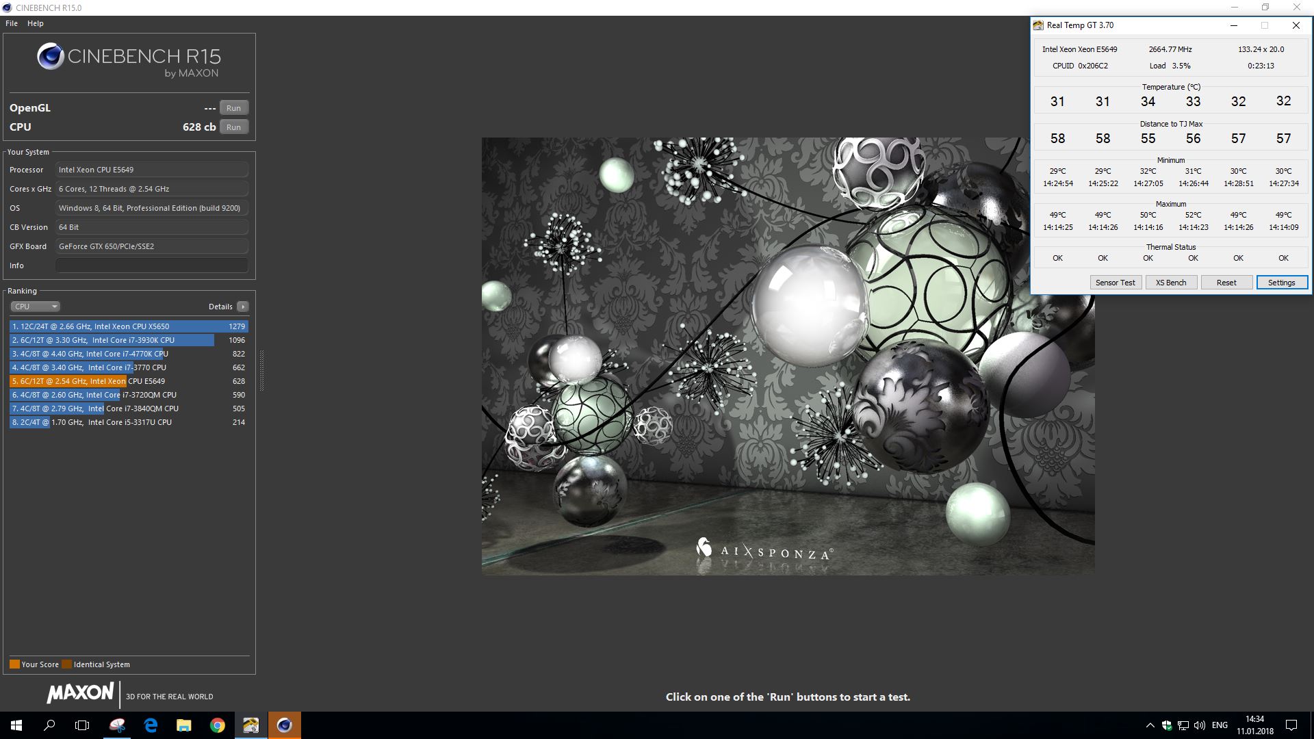
Task: Run the OpenGL benchmark test
Action: click(x=234, y=108)
